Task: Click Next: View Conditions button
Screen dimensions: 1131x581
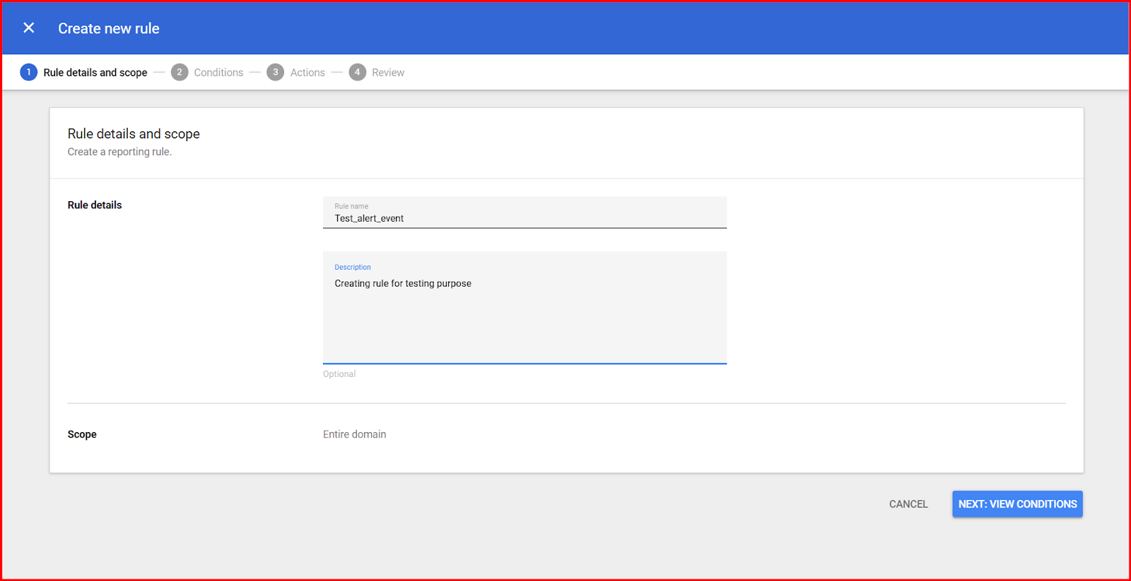Action: point(1017,504)
